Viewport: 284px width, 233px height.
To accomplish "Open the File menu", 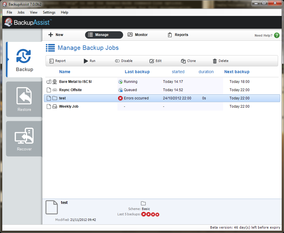I will coord(9,12).
